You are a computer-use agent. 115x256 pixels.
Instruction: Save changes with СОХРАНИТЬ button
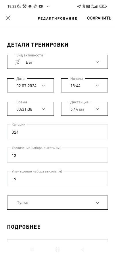tap(99, 18)
